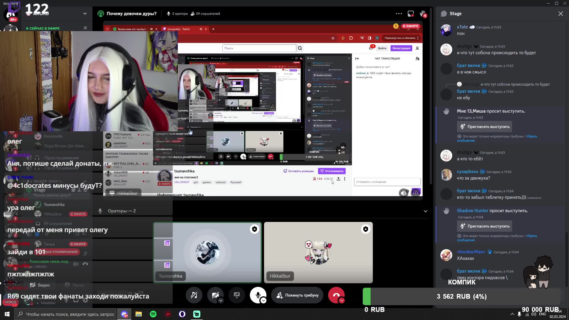569x320 pixels.
Task: Click the yellow warning icon on stream
Action: [x=396, y=26]
